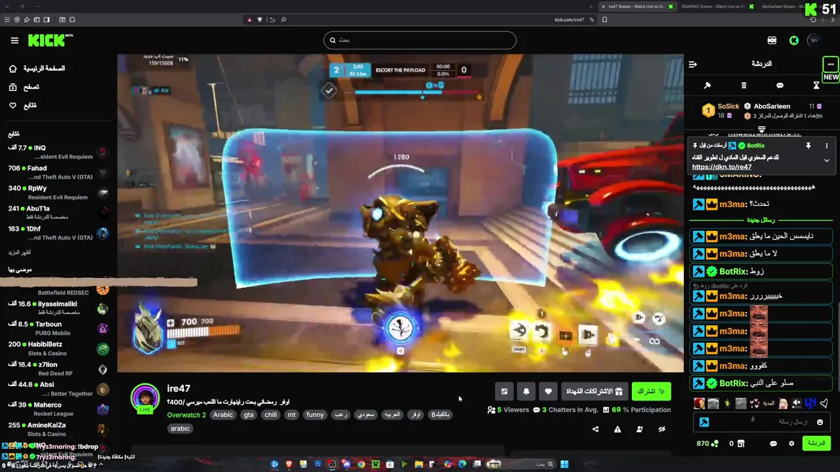Expand show more followed channels
840x472 pixels.
coord(19,252)
